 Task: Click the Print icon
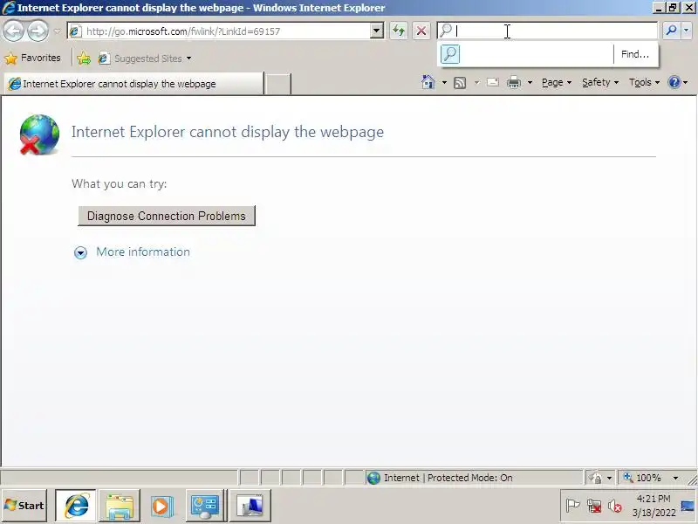tap(514, 82)
